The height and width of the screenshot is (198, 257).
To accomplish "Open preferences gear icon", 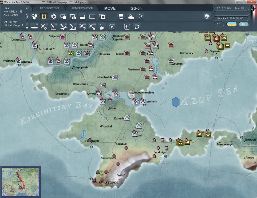I will 54,17.
